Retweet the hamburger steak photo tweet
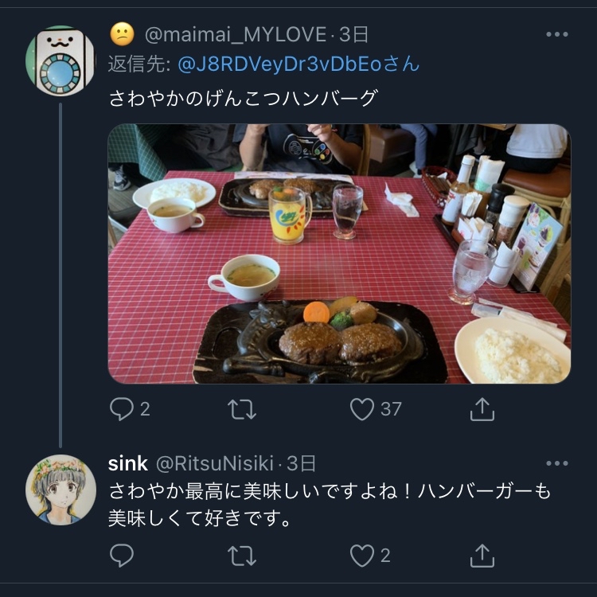 click(242, 409)
